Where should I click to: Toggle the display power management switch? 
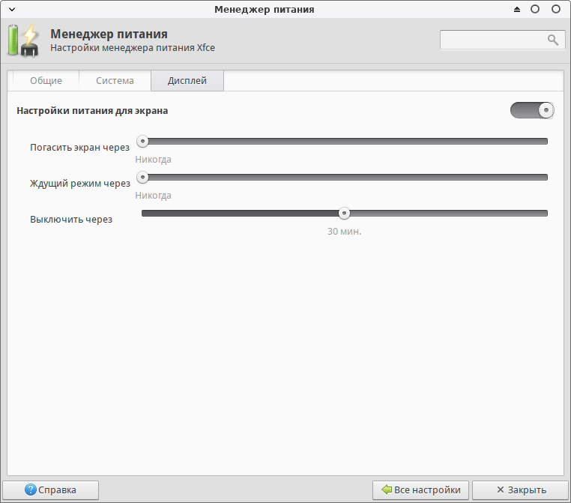pyautogui.click(x=532, y=110)
